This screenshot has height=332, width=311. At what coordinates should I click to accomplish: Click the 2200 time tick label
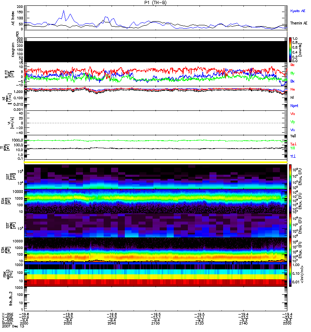[287, 323]
